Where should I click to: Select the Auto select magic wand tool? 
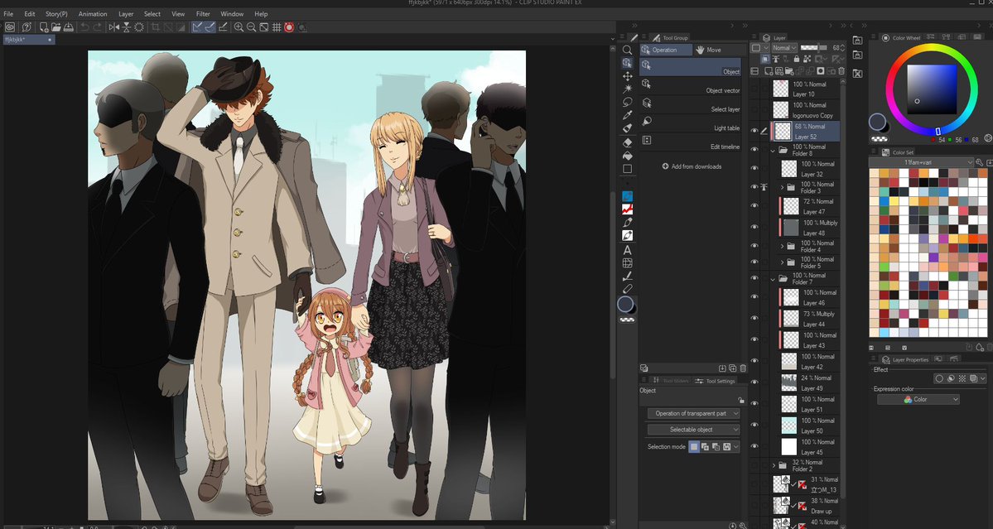[x=627, y=89]
